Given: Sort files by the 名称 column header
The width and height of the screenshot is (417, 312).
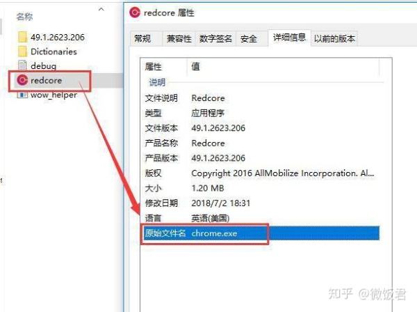Looking at the screenshot, I should [x=24, y=17].
